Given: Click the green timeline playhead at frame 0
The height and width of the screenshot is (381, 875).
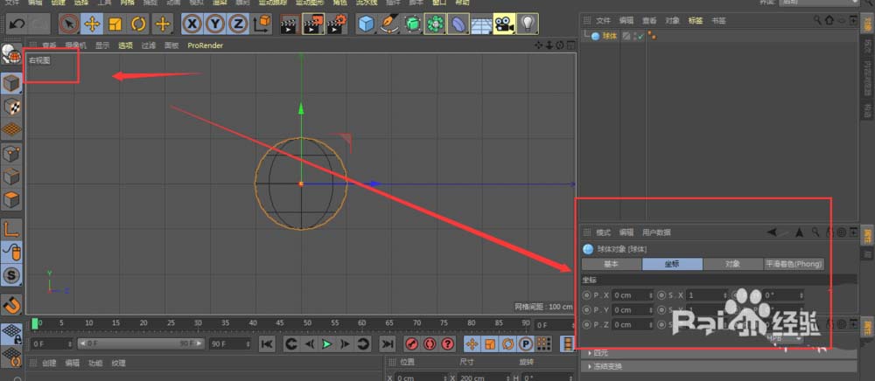Looking at the screenshot, I should [35, 324].
